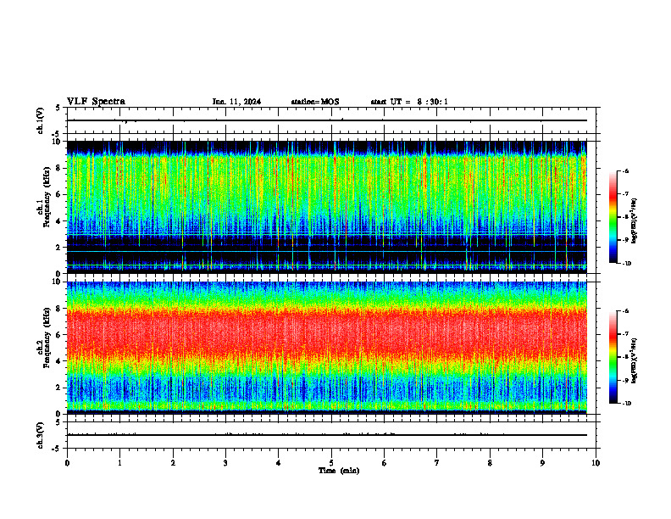Image resolution: width=671 pixels, height=519 pixels.
Task: Click time axis tick label "5"
Action: (331, 463)
